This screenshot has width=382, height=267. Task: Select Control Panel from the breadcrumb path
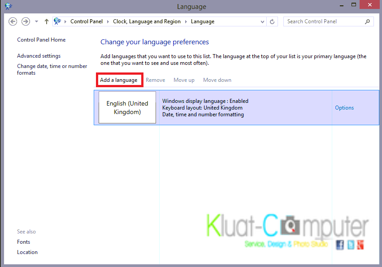[x=86, y=21]
